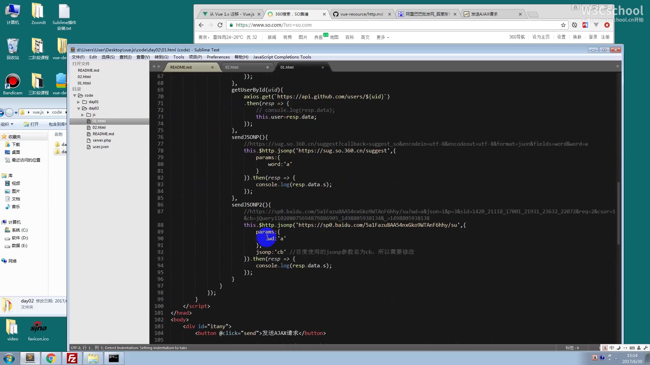Open the Vue devtools extension icon
This screenshot has height=365, width=650.
tap(596, 25)
